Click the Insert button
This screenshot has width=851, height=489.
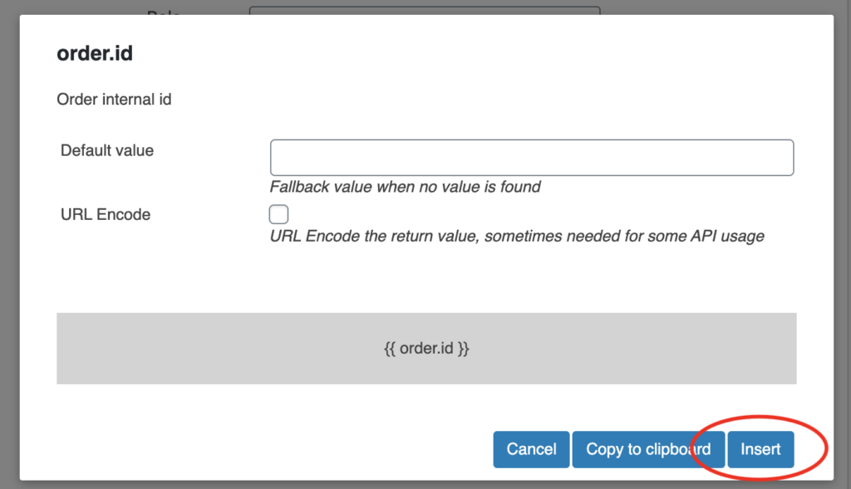760,449
